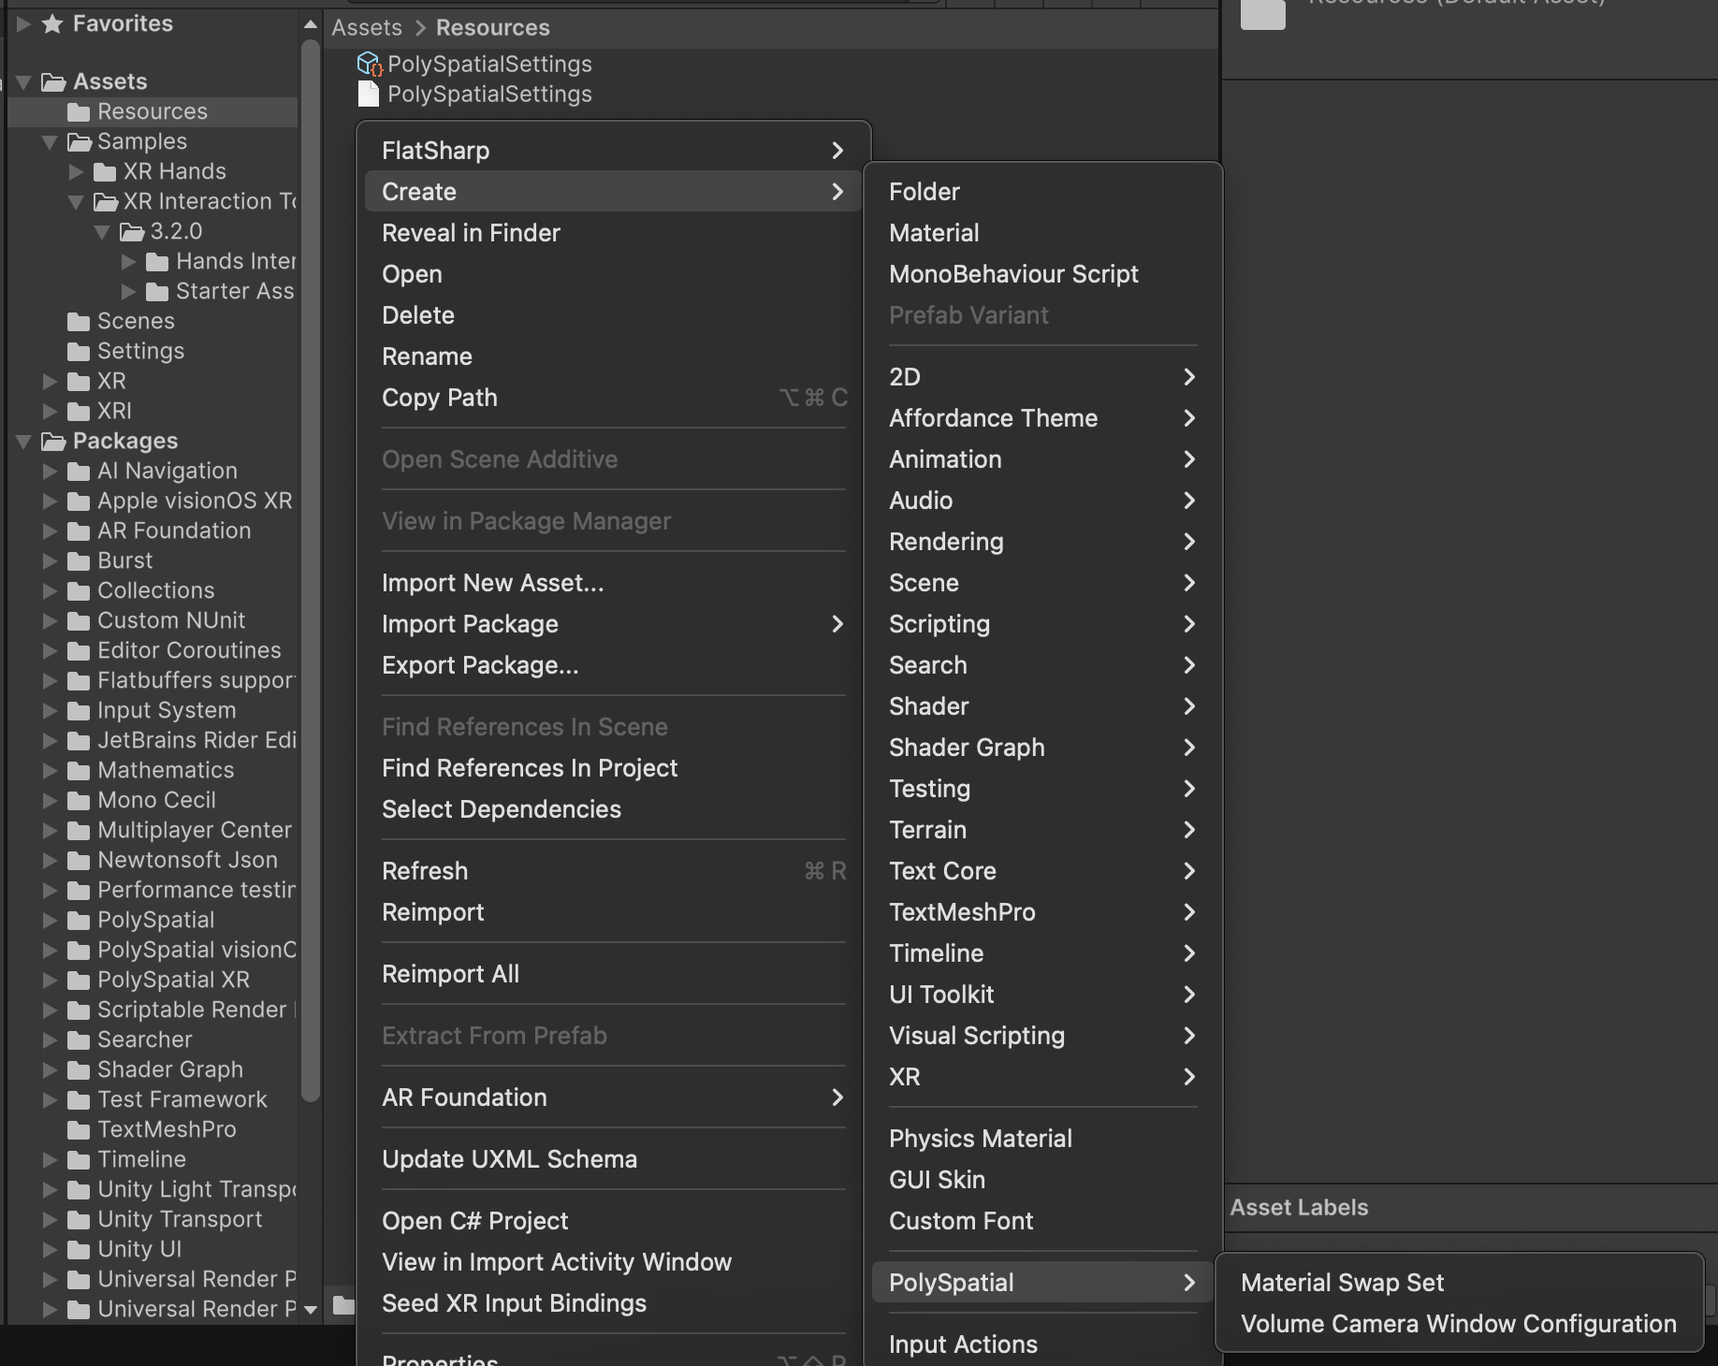Open the Rendering create submenu
Viewport: 1718px width, 1366px height.
(1042, 542)
